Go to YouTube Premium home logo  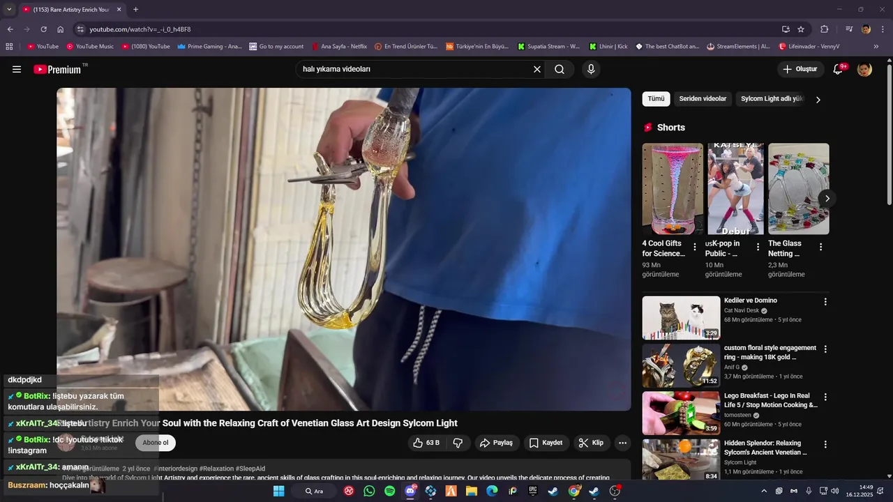(x=58, y=69)
